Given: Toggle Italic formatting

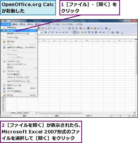Looking at the screenshot, I should coord(49,33).
